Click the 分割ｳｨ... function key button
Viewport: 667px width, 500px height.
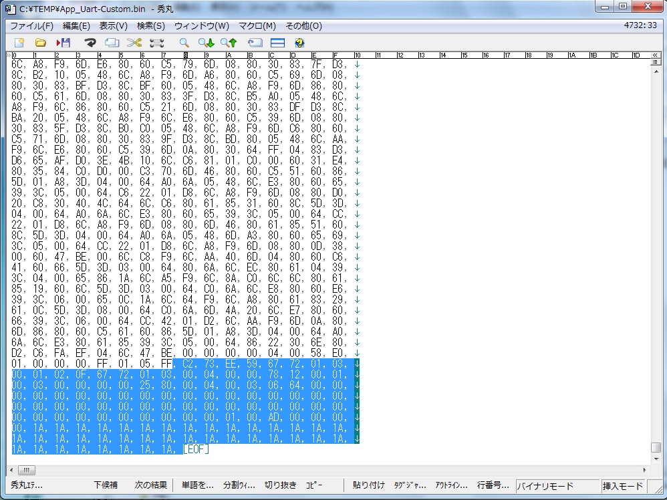click(x=239, y=485)
